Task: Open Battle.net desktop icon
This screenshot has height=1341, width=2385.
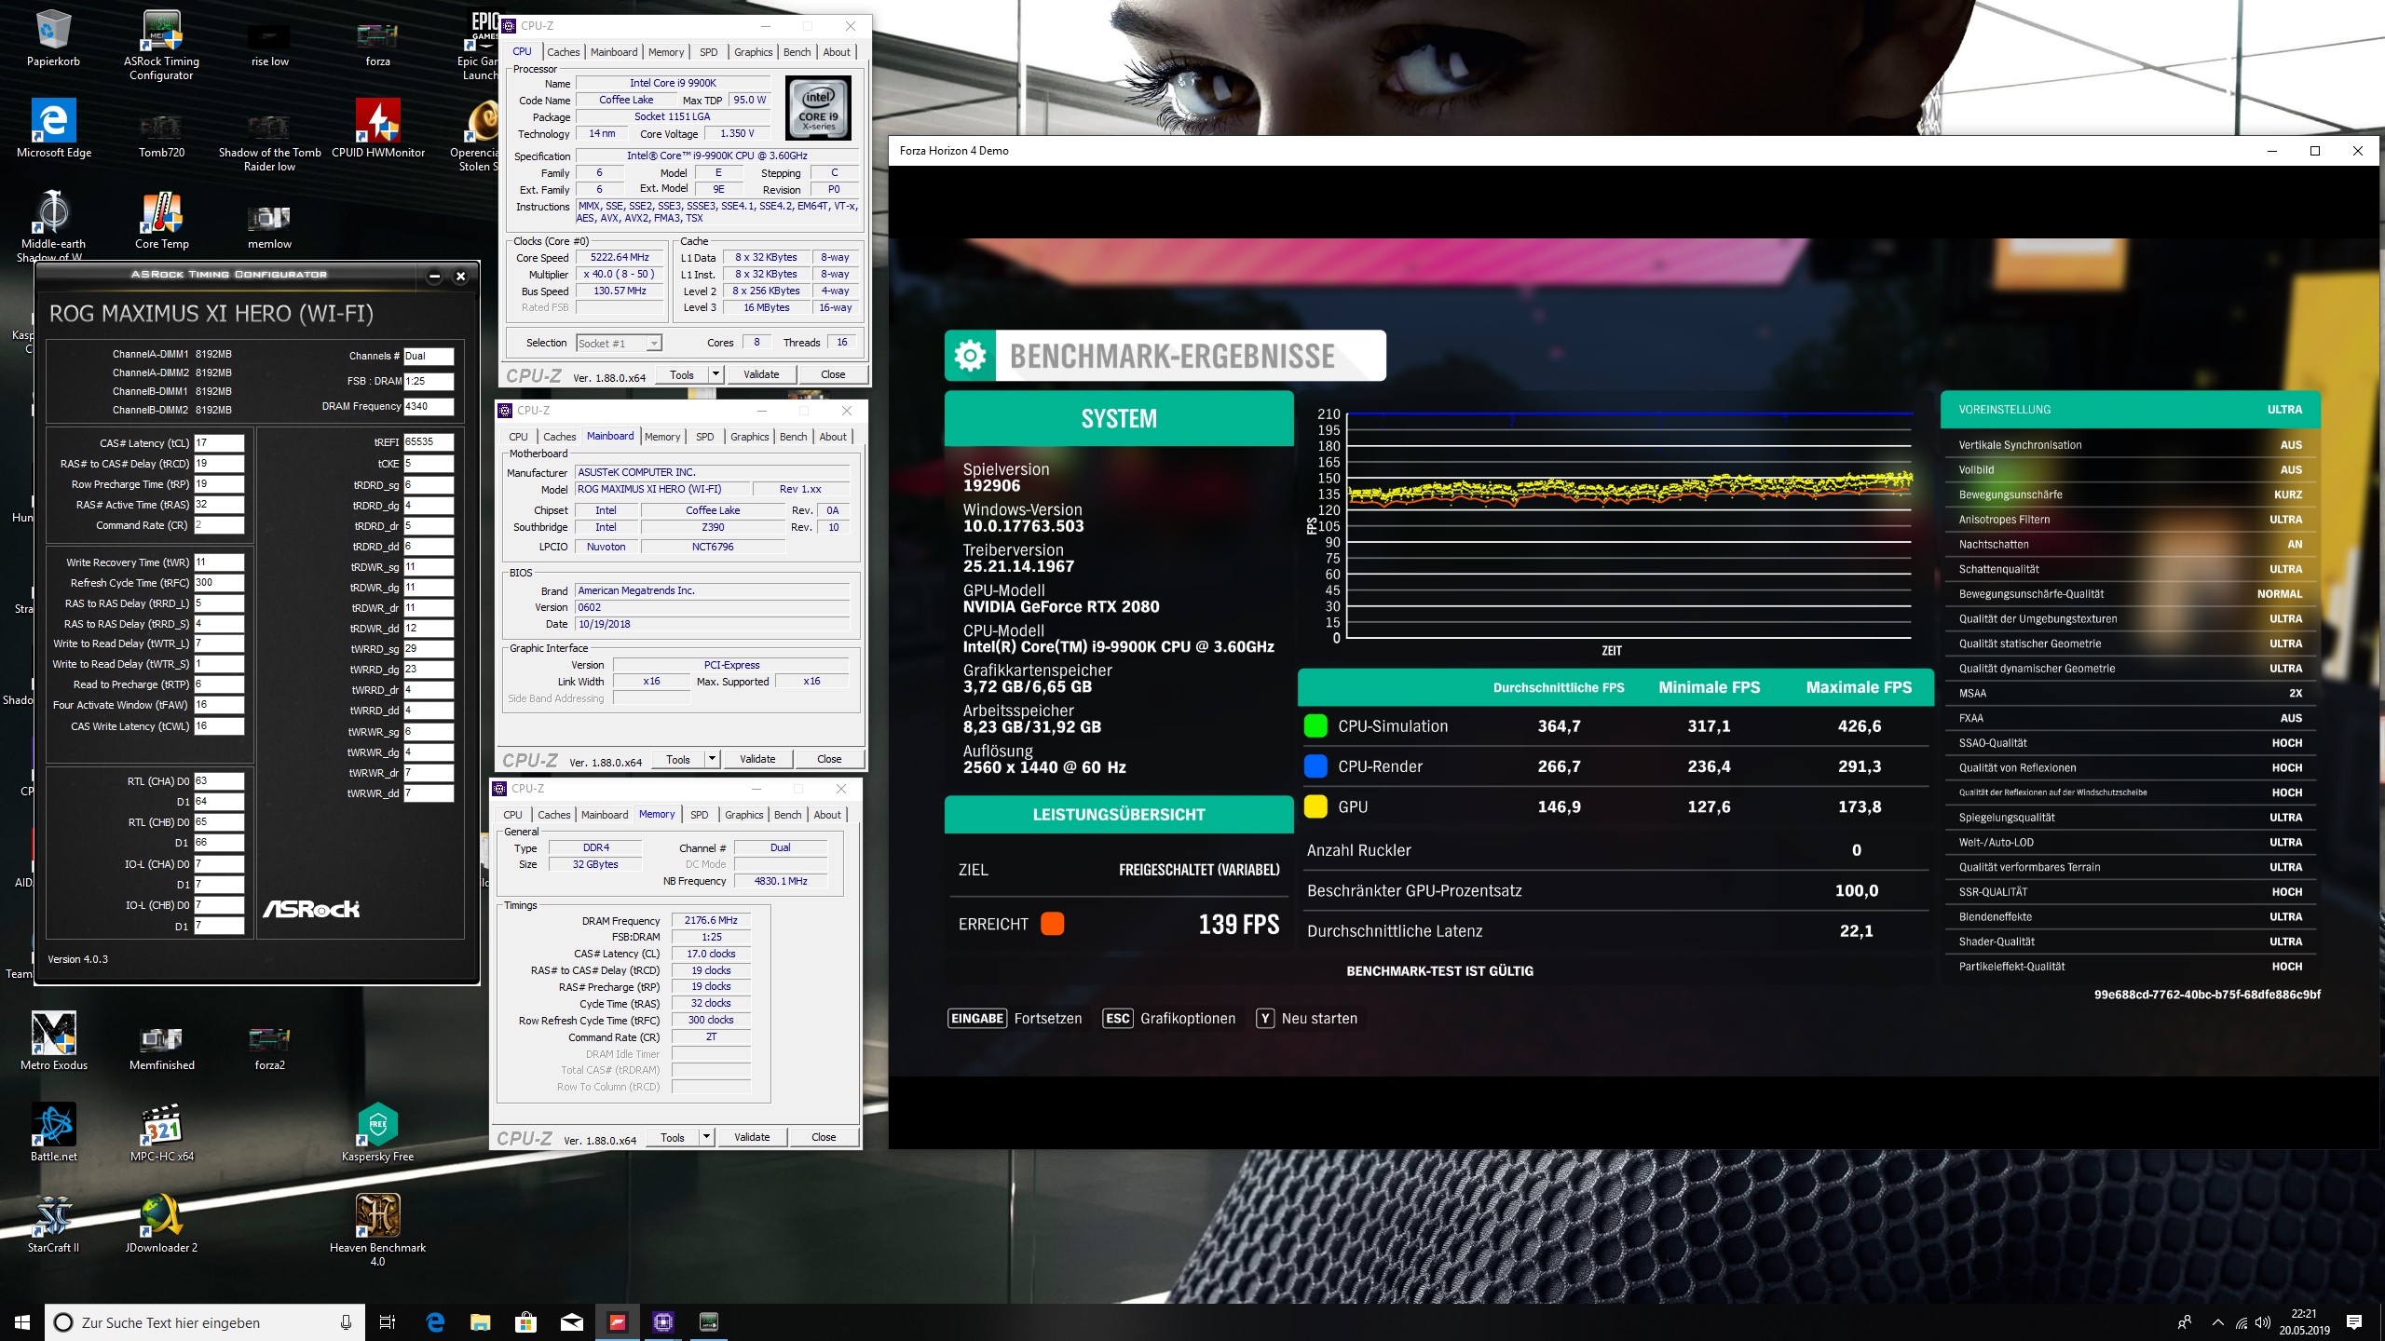Action: pos(53,1125)
